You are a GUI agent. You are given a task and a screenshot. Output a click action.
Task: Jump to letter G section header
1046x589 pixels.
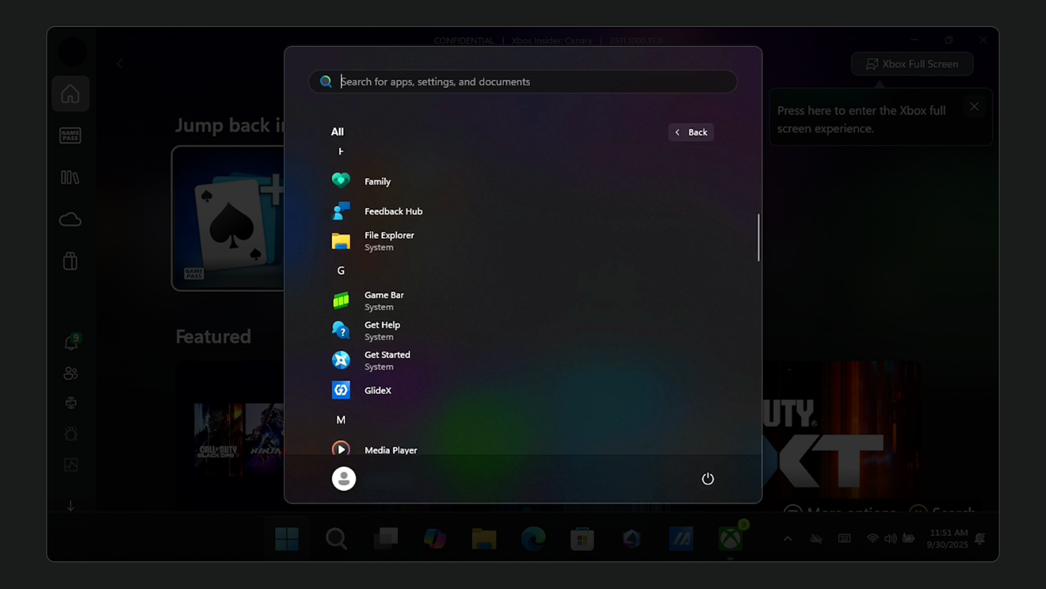coord(341,271)
